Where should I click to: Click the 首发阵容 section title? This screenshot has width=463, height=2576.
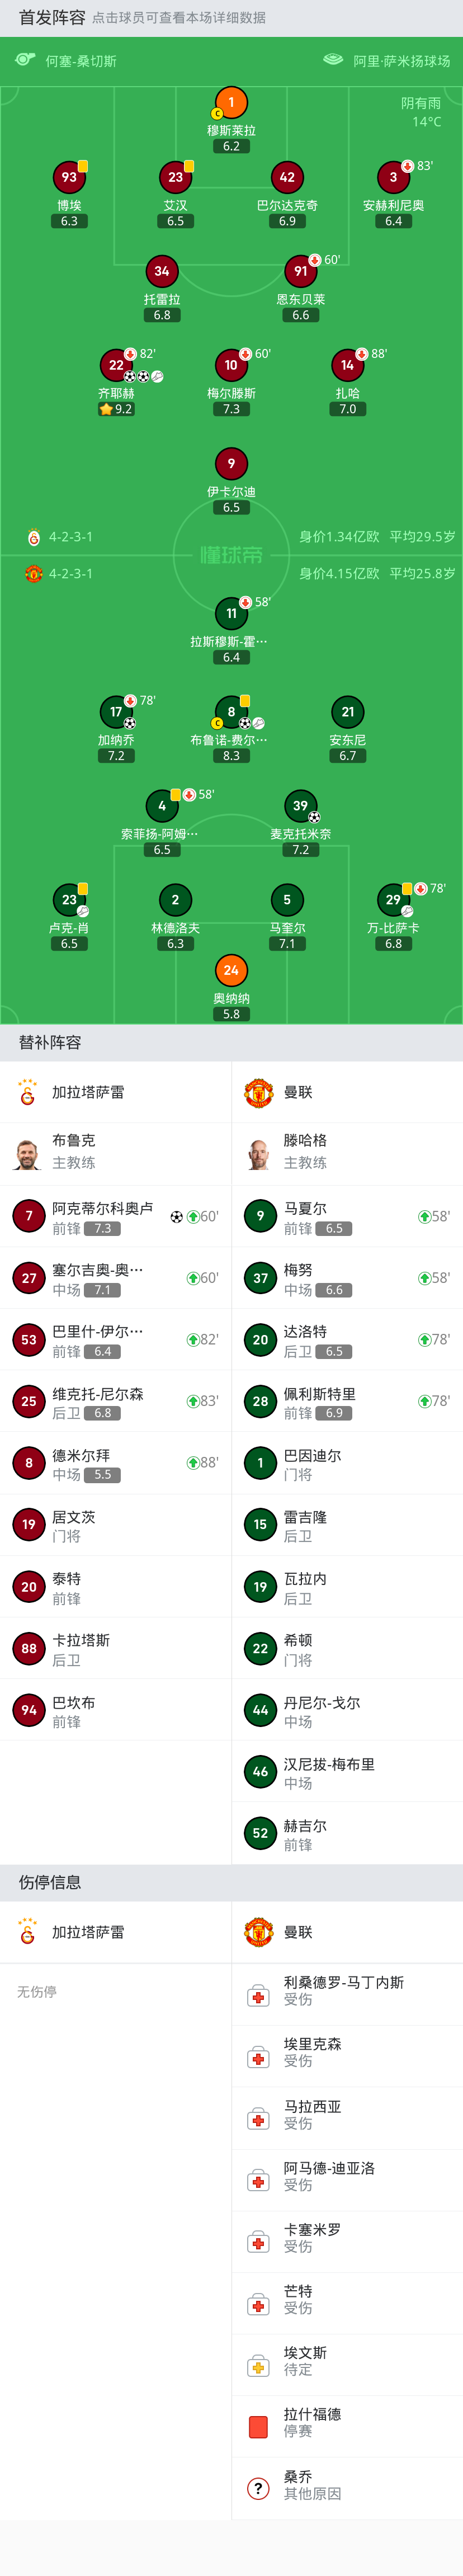pyautogui.click(x=52, y=17)
